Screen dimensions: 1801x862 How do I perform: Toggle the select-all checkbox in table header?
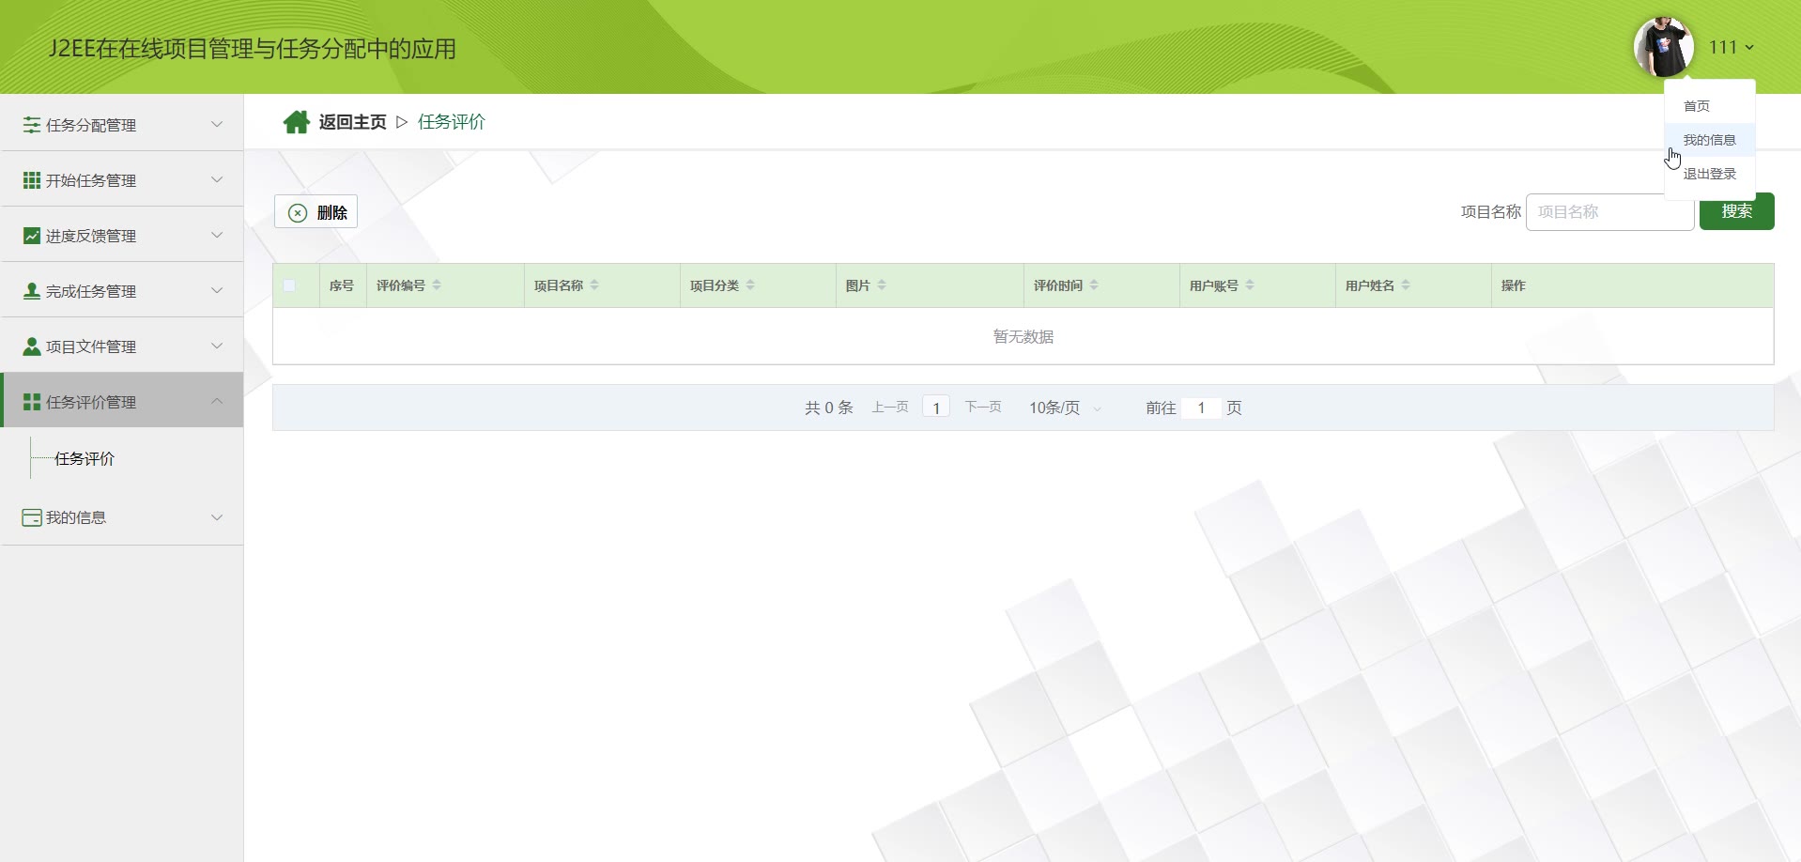[x=289, y=285]
